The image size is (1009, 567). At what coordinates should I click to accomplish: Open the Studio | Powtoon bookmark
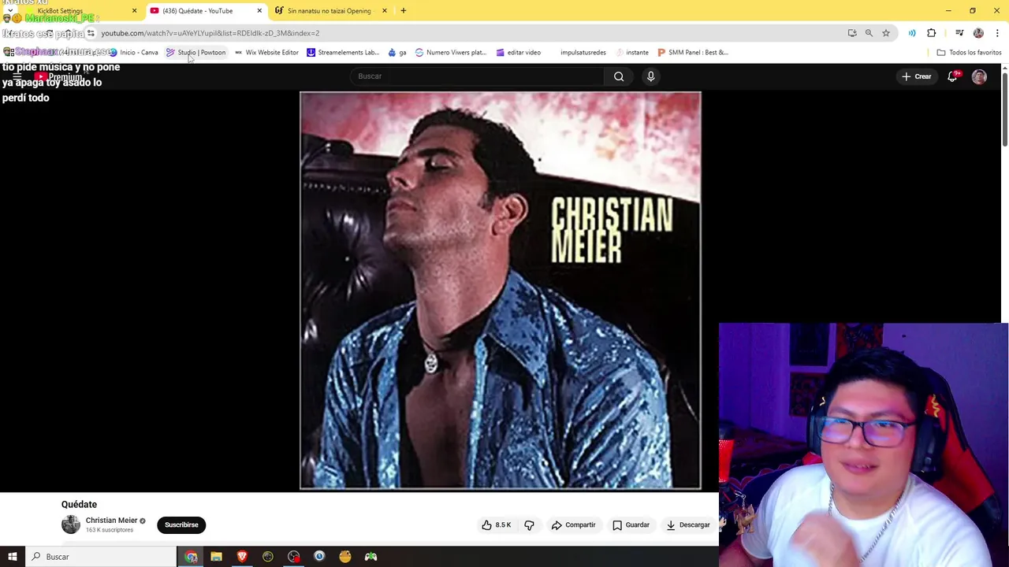click(196, 53)
